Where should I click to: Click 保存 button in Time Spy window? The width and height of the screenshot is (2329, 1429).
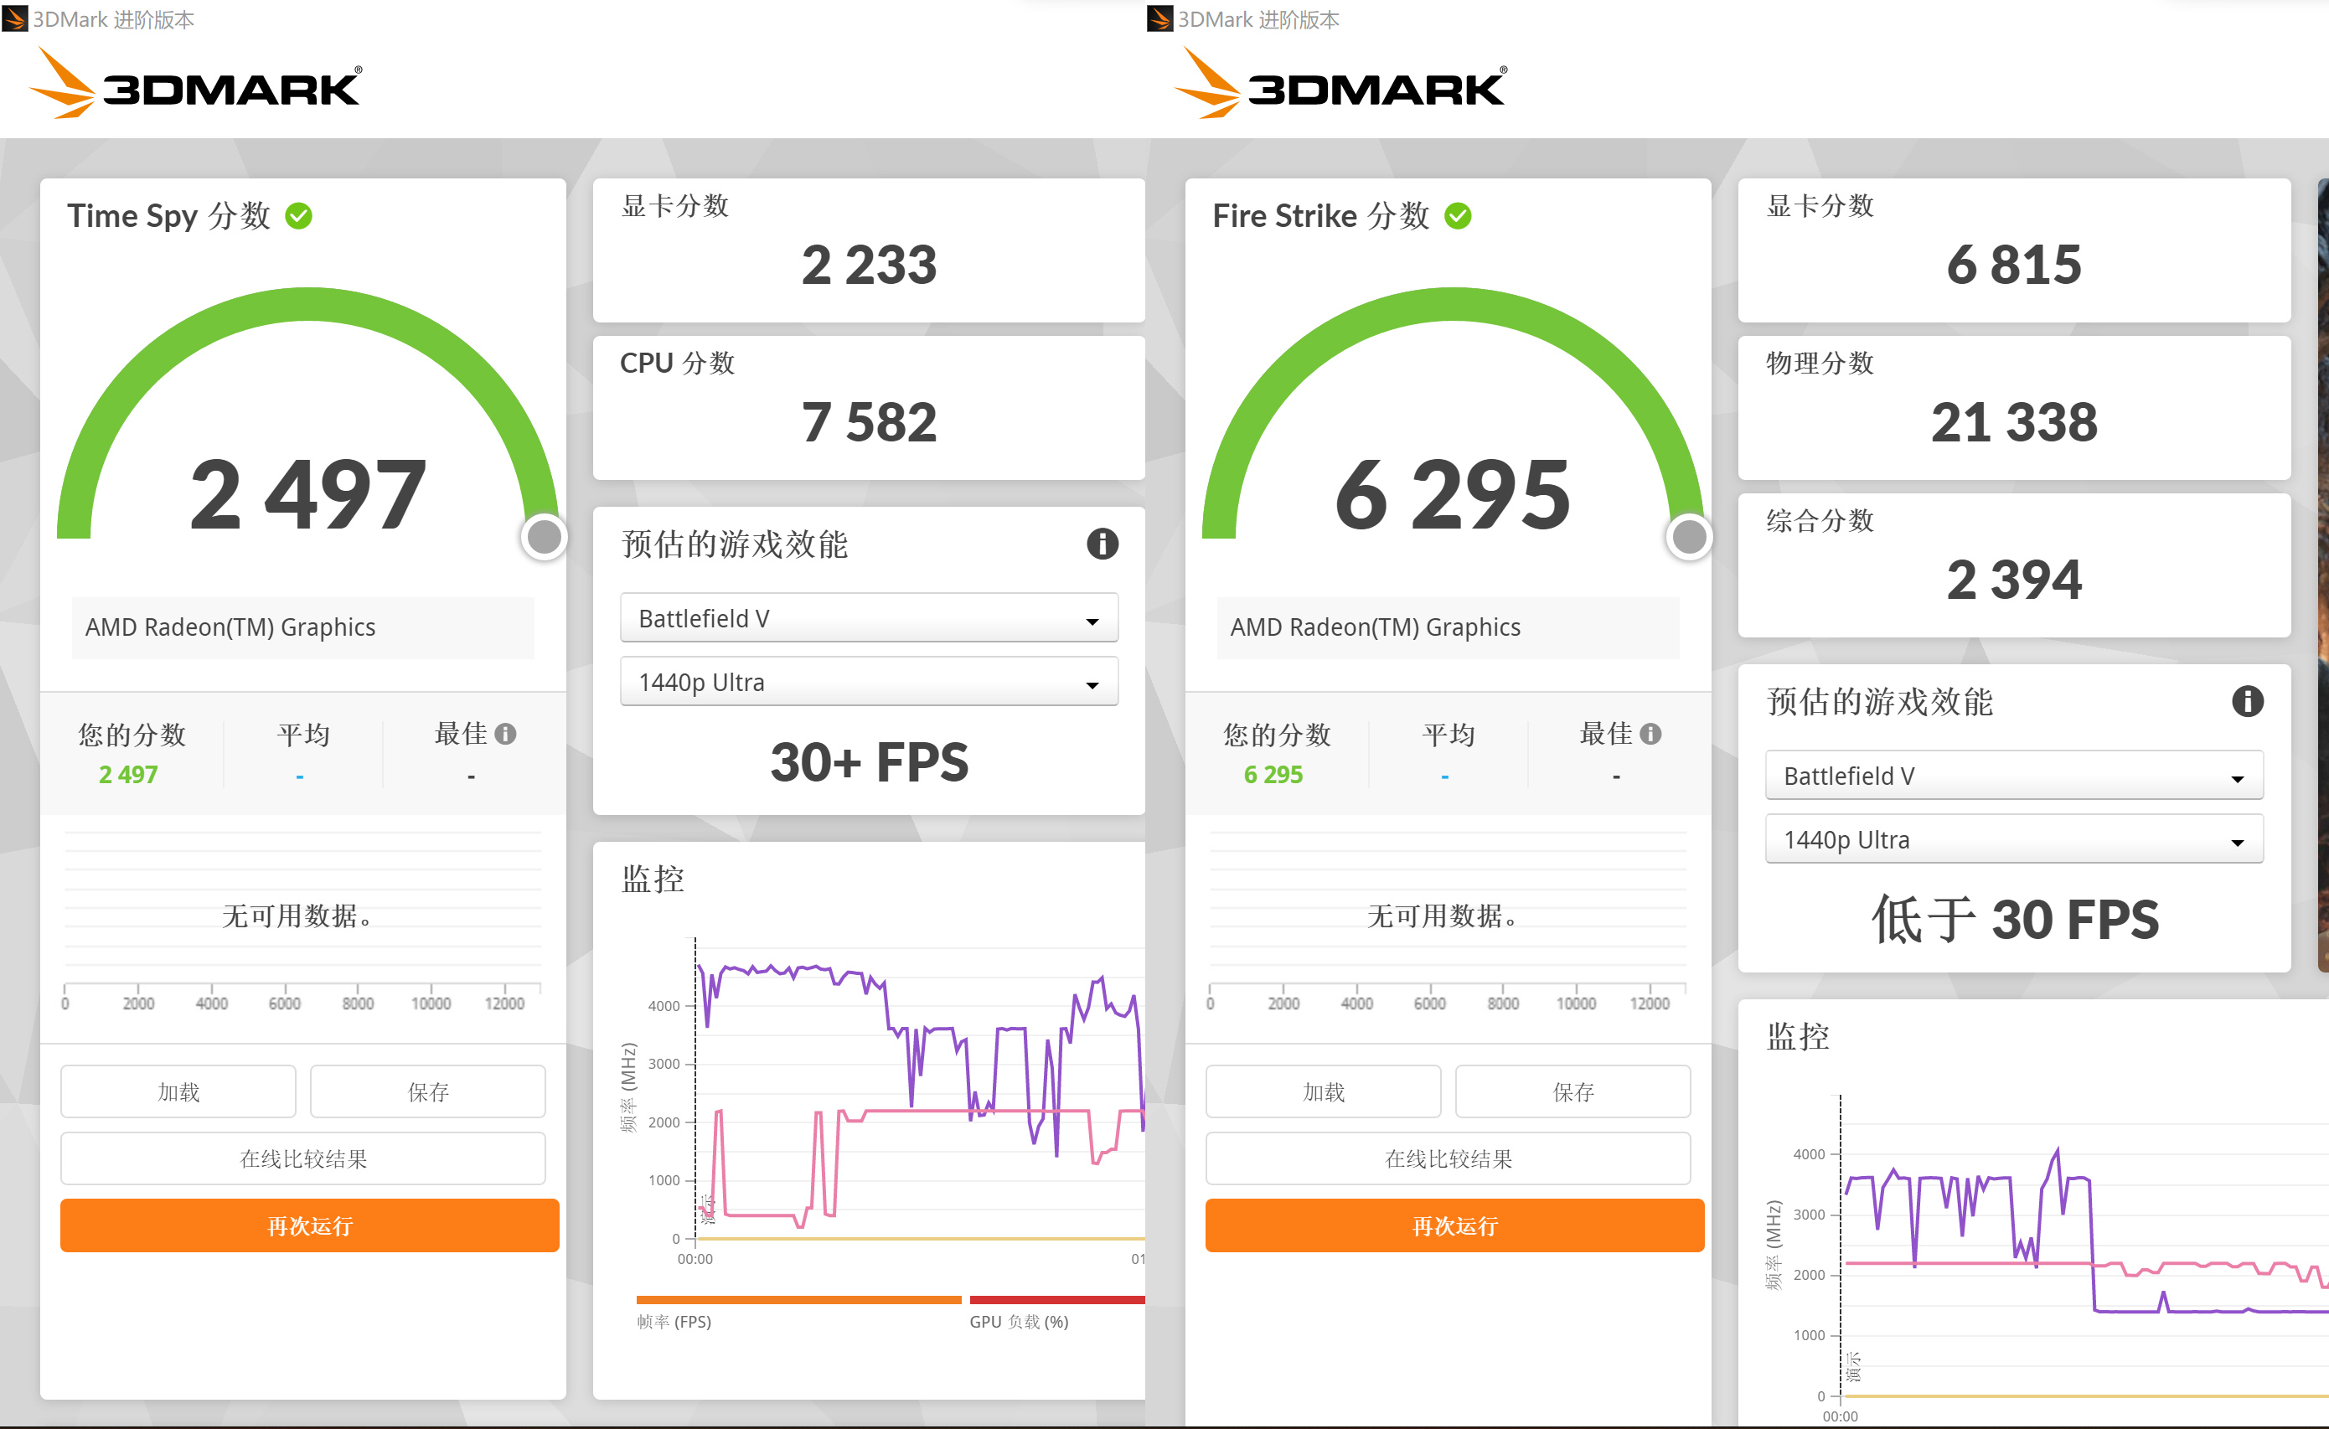pyautogui.click(x=428, y=1091)
